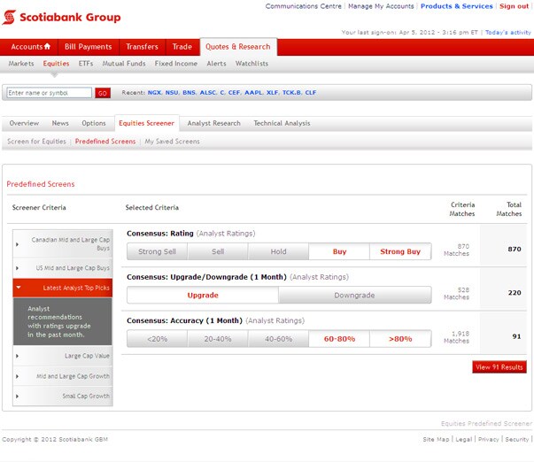534x462 pixels.
Task: Open Communications Centre link
Action: tap(304, 6)
